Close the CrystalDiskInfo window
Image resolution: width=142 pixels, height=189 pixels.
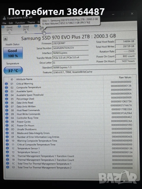pyautogui.click(x=132, y=14)
